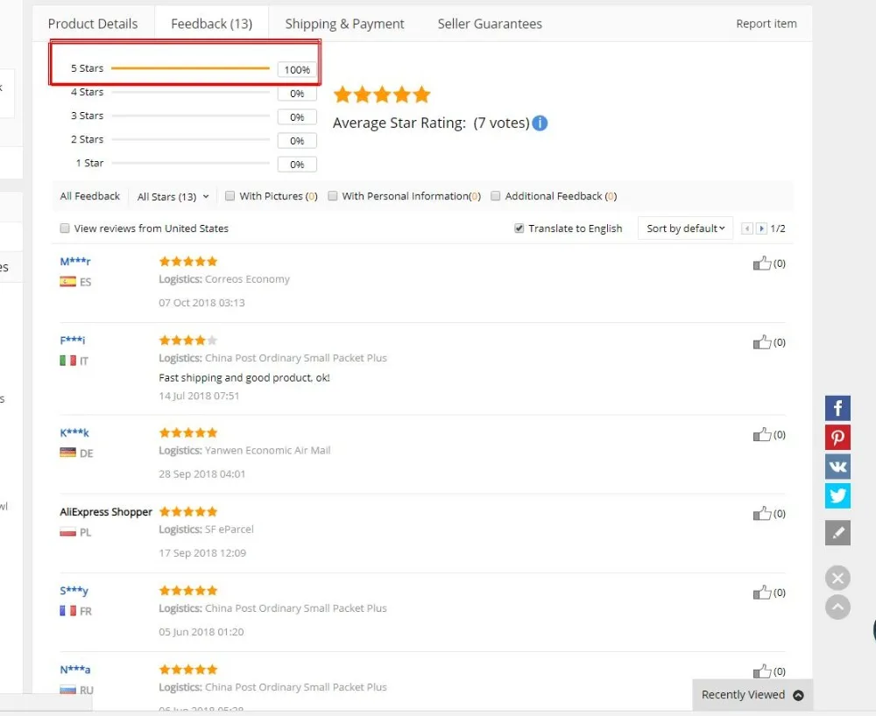
Task: Like the review by N***a
Action: click(x=762, y=670)
